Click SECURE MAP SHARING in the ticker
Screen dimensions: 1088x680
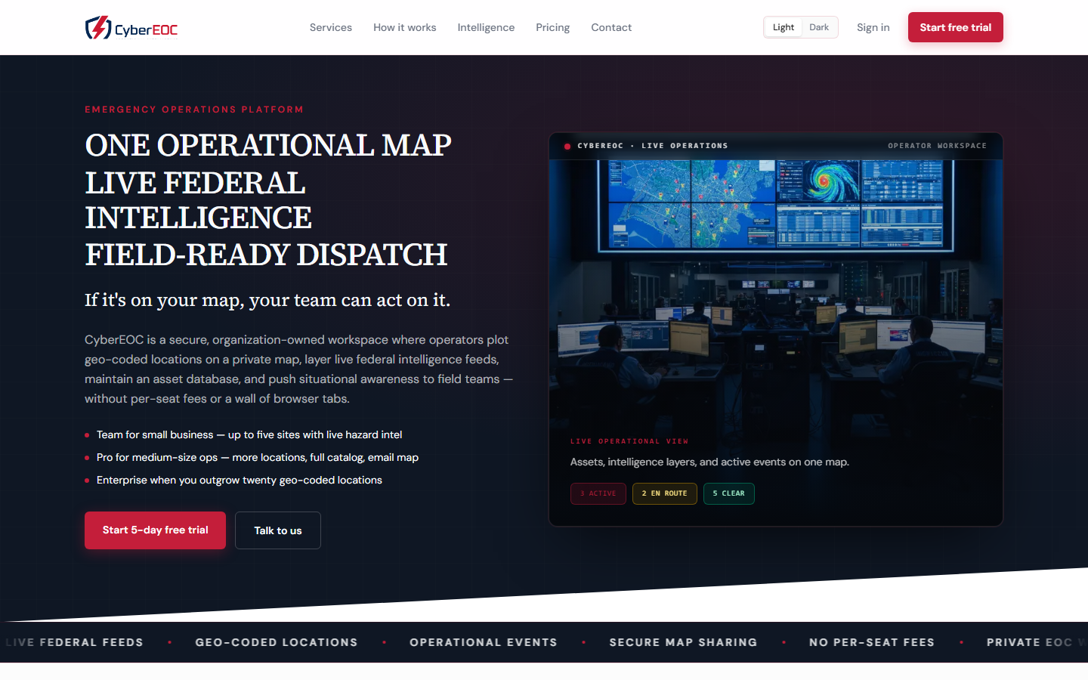(684, 642)
